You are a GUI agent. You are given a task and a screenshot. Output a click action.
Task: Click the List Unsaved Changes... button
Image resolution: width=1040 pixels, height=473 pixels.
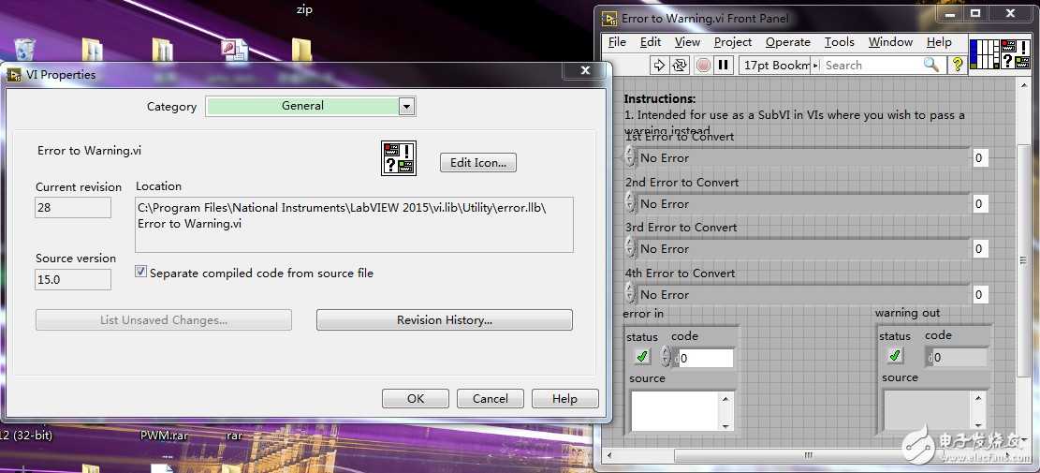pos(164,319)
